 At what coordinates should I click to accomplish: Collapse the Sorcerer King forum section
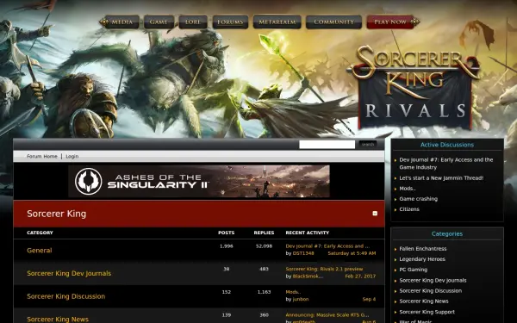375,214
